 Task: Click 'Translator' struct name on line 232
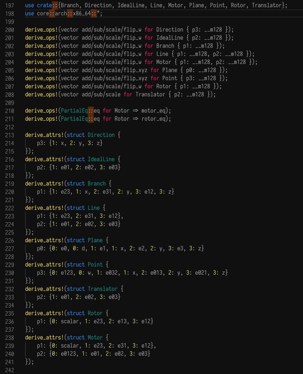point(103,289)
